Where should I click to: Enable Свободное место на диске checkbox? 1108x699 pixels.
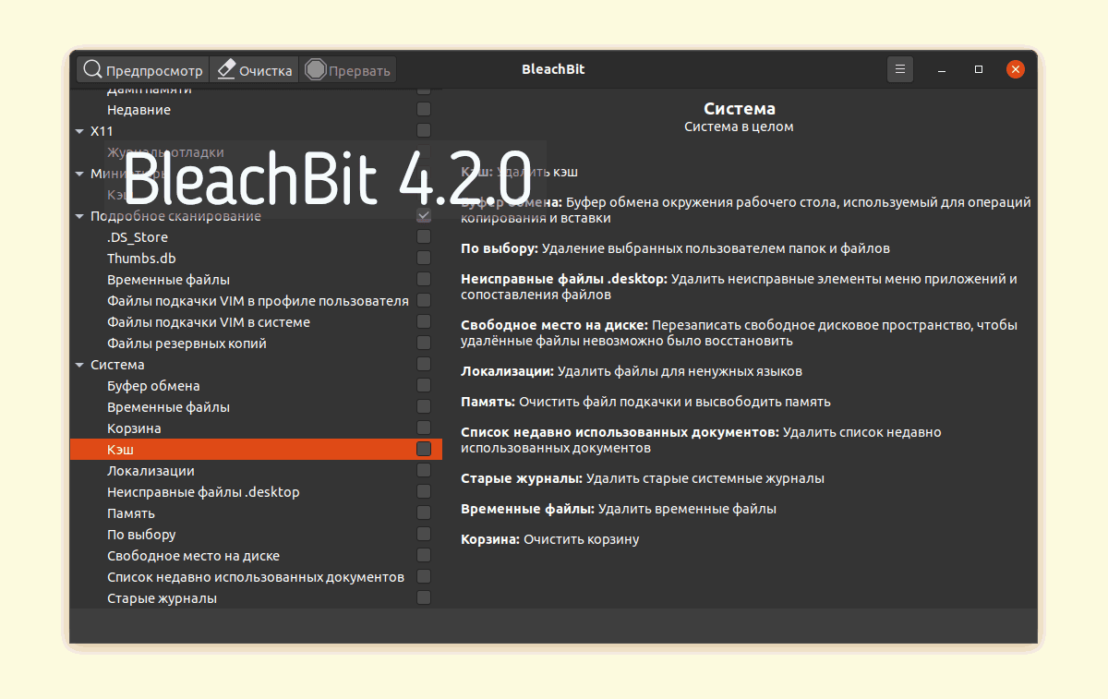coord(424,555)
